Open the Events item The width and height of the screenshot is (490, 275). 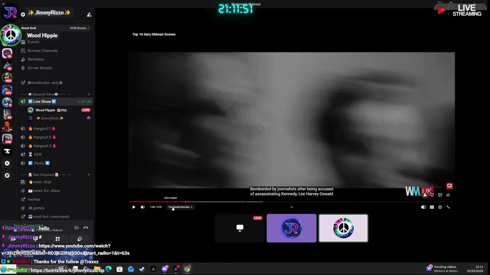pos(33,42)
